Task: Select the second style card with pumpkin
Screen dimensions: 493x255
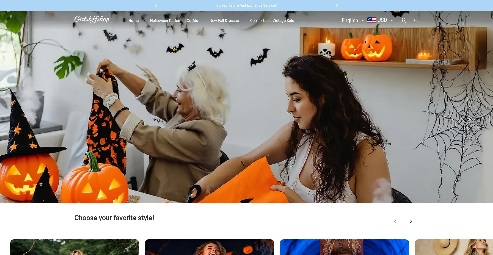Action: coord(209,247)
